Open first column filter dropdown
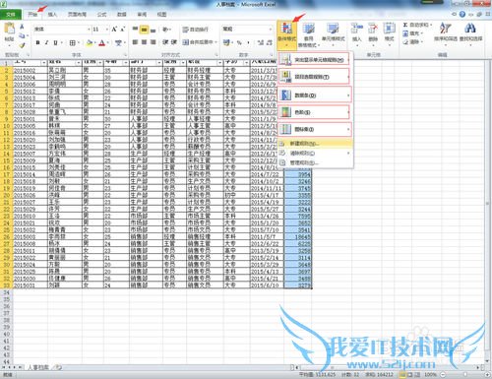Viewport: 492px width, 379px height. point(43,62)
